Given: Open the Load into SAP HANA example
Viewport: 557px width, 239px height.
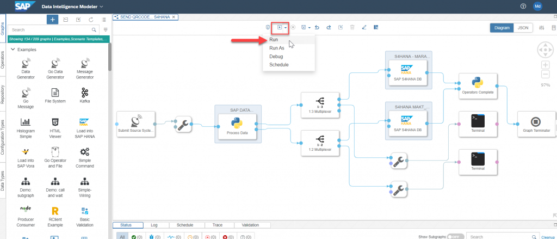Looking at the screenshot, I should tap(84, 128).
